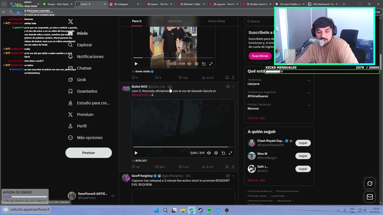Follow Clash Royale Esports
383x215 pixels.
pos(303,143)
